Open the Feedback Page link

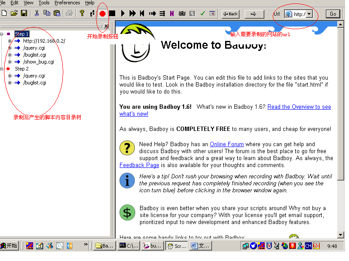pyautogui.click(x=139, y=165)
